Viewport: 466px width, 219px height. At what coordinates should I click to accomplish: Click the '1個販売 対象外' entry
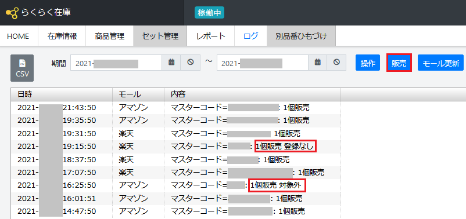coord(277,185)
